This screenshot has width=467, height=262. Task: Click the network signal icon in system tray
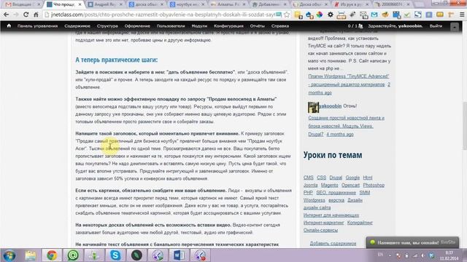(415, 255)
